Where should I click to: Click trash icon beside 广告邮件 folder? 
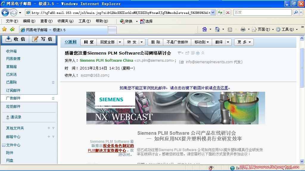pyautogui.click(x=53, y=99)
